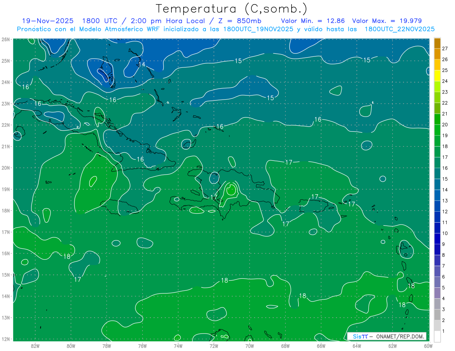Click the yellow swatch between 24 and 25
The image size is (455, 351).
(x=437, y=75)
